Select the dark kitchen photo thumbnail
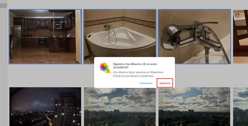The height and width of the screenshot is (126, 248). tap(45, 37)
